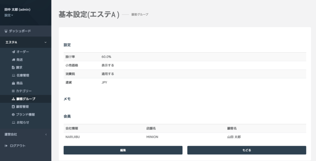Click the info icon beside ブランド情報
Viewport: 316px width, 161px height.
pos(13,115)
